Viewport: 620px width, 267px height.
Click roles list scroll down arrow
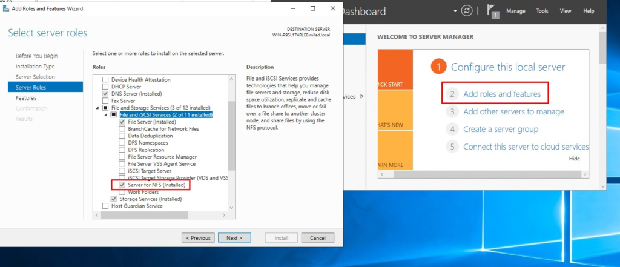pos(232,207)
